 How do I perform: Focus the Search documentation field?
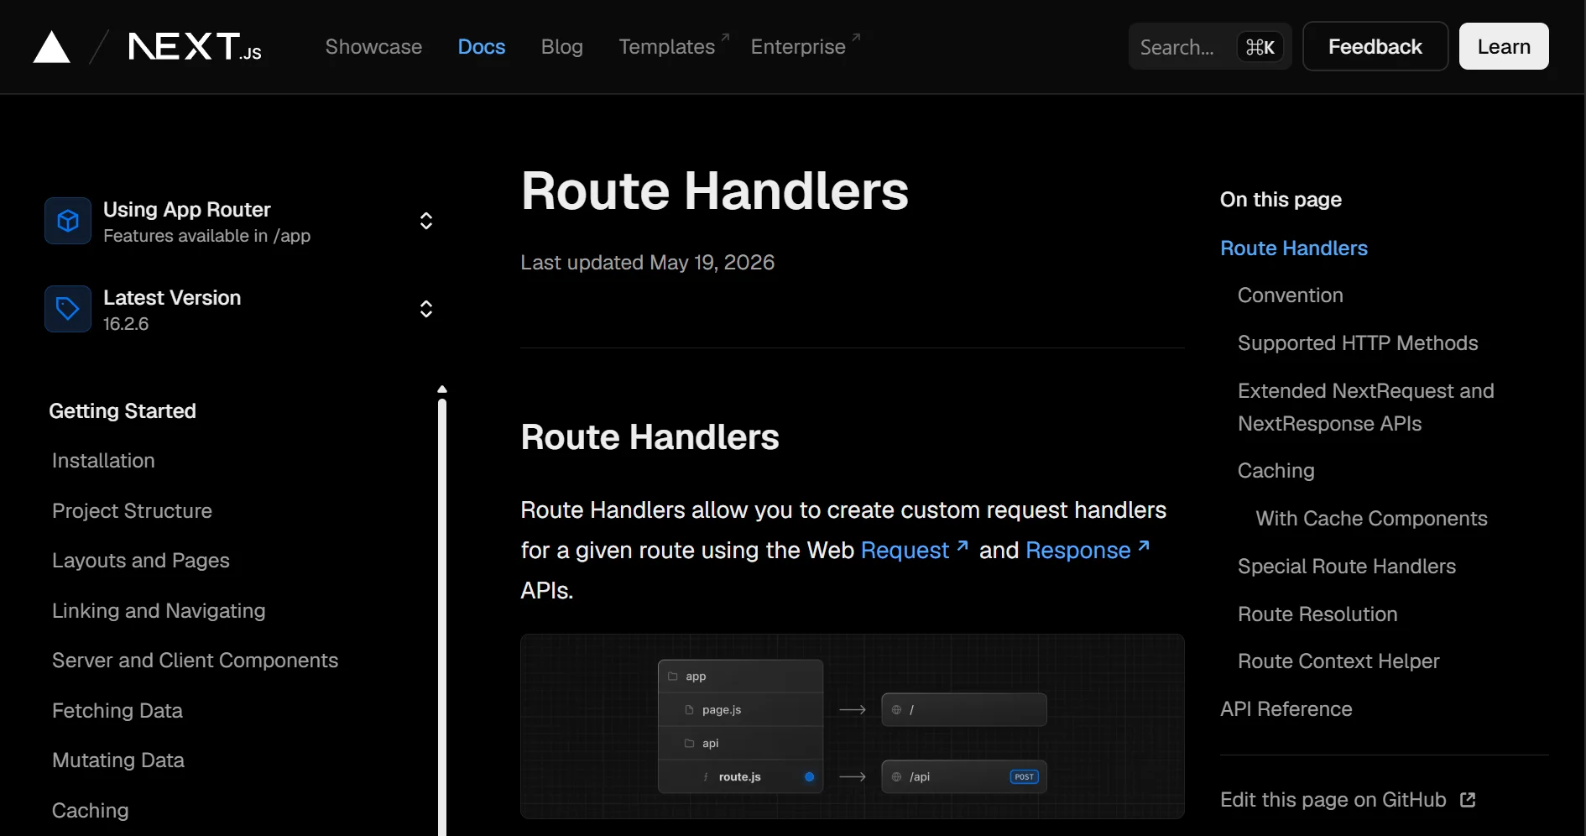pyautogui.click(x=1210, y=46)
